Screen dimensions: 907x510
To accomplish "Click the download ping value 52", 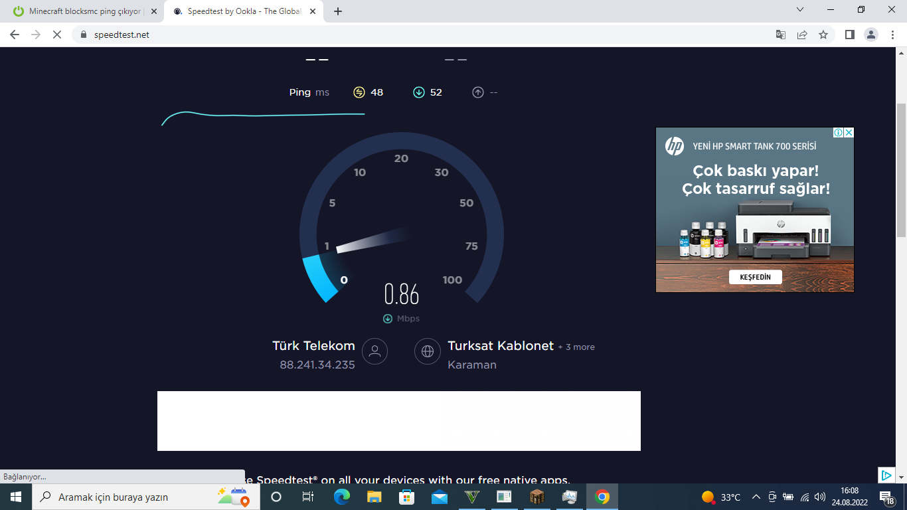I will [436, 92].
